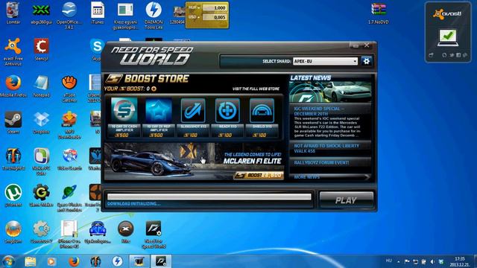
Task: Click the download progress bar
Action: tap(209, 197)
